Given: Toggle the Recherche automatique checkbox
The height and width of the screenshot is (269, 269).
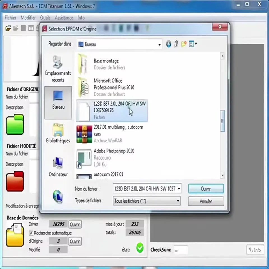Looking at the screenshot, I should point(31,233).
